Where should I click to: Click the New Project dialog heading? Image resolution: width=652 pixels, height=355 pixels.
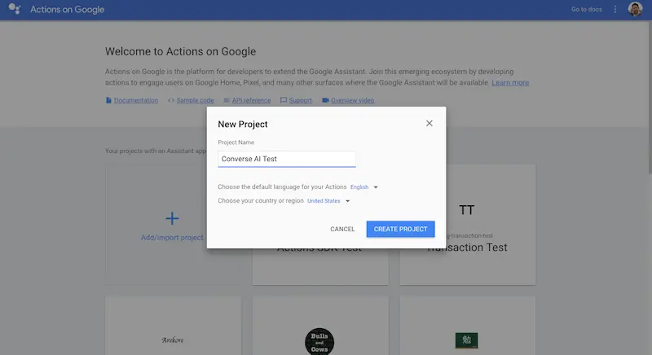[243, 124]
